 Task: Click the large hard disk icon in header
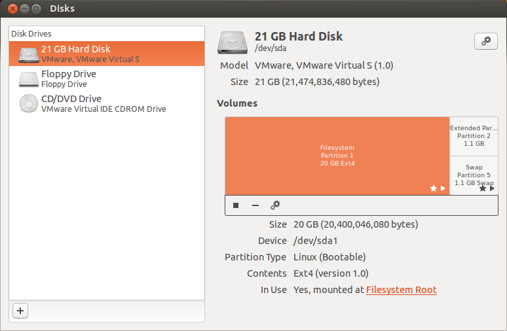coord(233,41)
